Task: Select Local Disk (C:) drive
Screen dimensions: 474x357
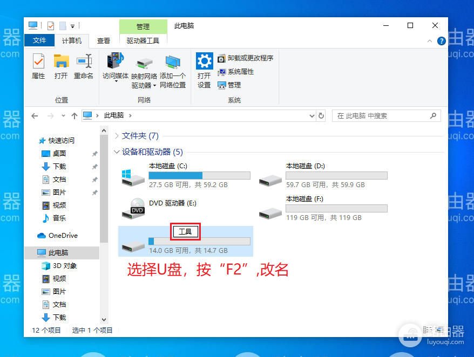Action: coord(186,175)
